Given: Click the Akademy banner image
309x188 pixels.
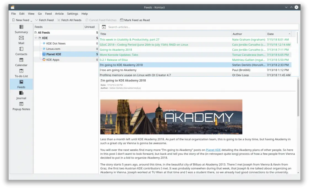Looking at the screenshot, I should click(x=171, y=117).
